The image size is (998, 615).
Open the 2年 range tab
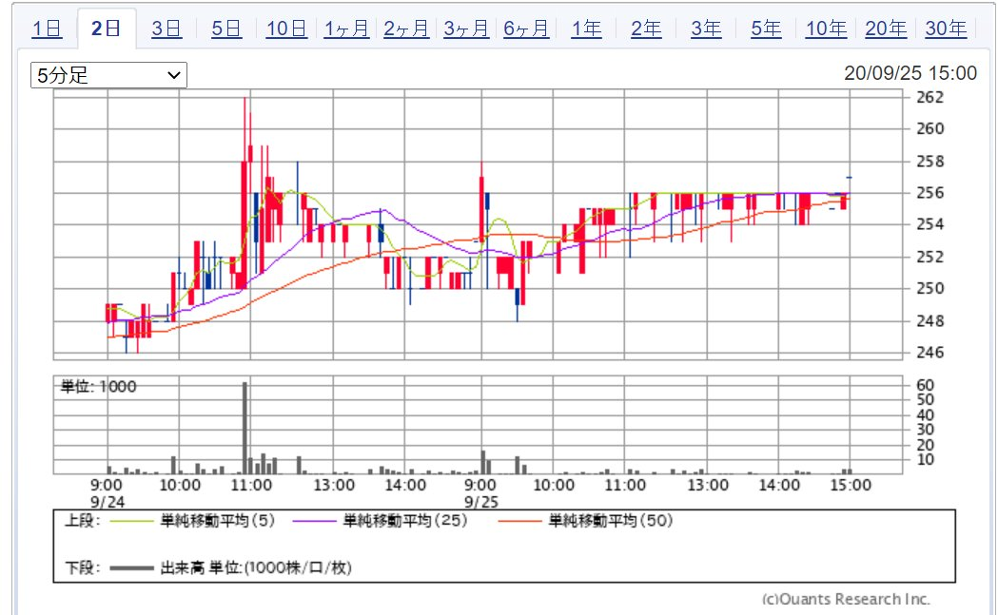(x=646, y=29)
